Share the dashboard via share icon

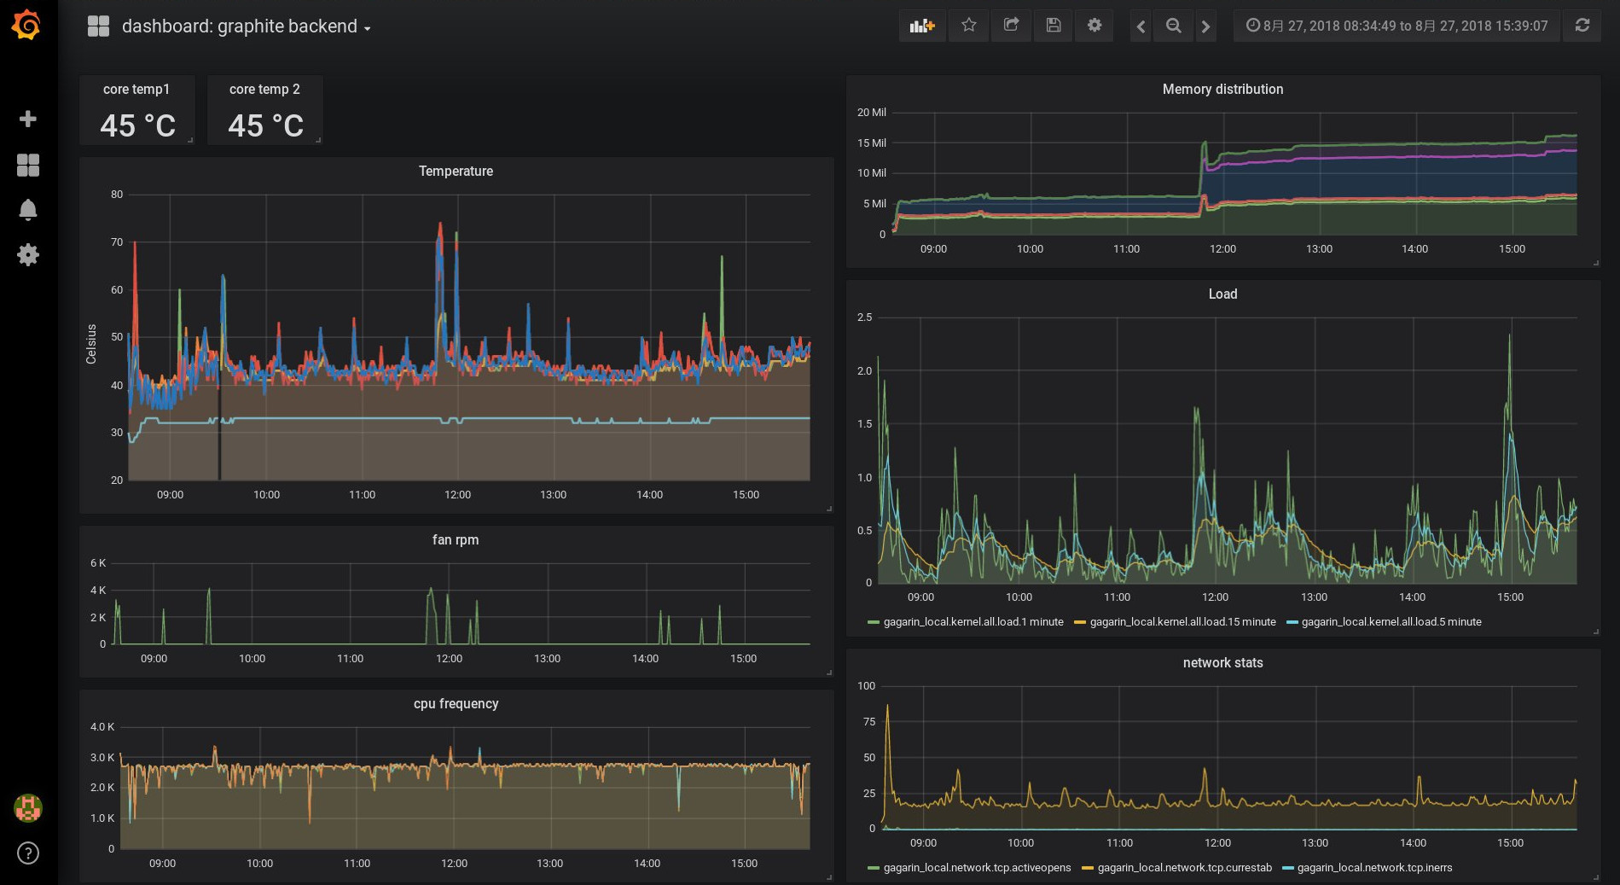(1011, 26)
